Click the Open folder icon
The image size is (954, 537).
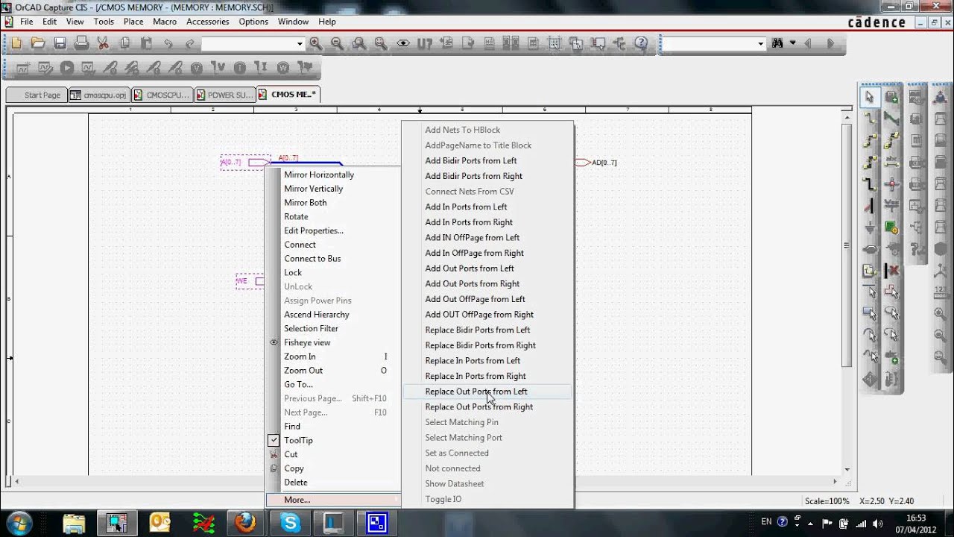click(38, 43)
